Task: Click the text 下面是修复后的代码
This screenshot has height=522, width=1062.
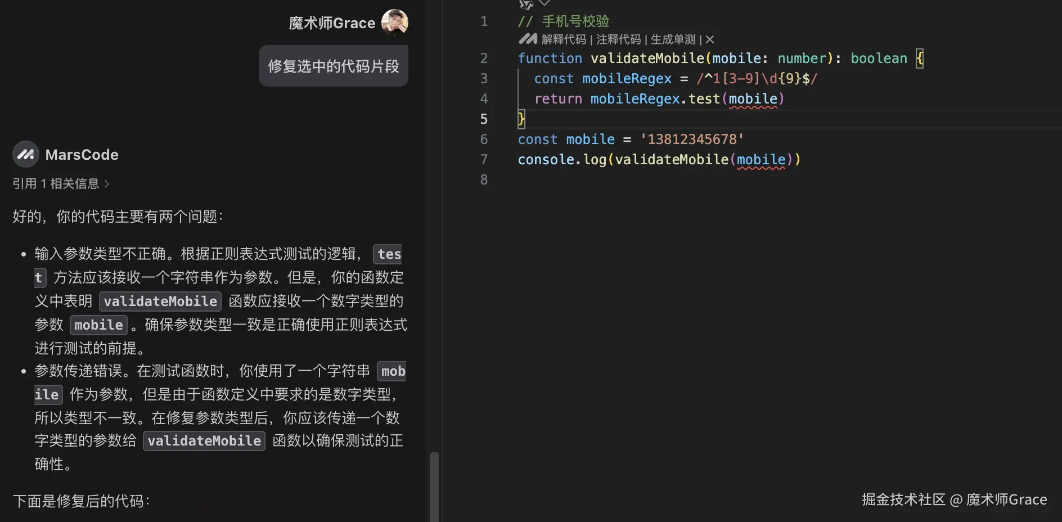Action: (81, 501)
